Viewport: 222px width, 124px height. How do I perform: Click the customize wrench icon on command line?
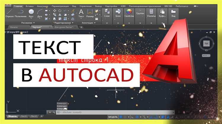(54, 112)
